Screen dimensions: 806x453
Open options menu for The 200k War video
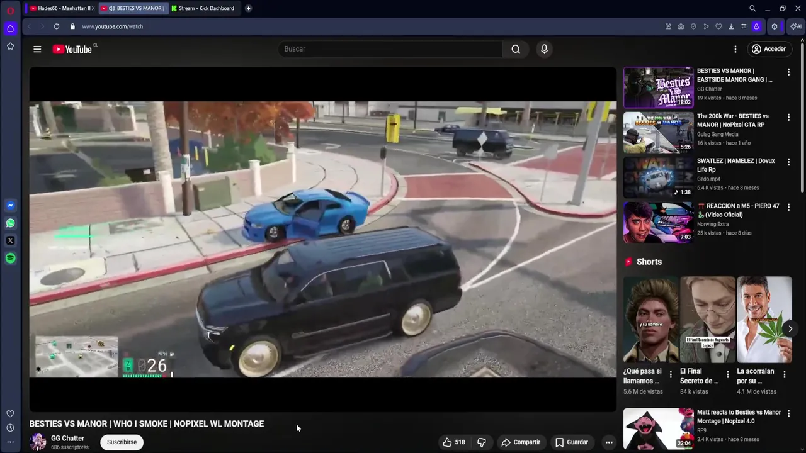coord(788,118)
